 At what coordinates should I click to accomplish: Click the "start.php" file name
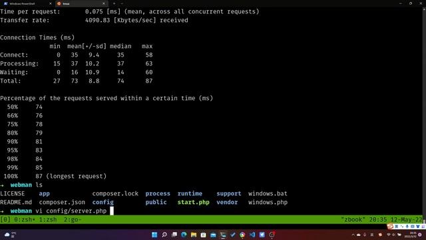point(194,202)
